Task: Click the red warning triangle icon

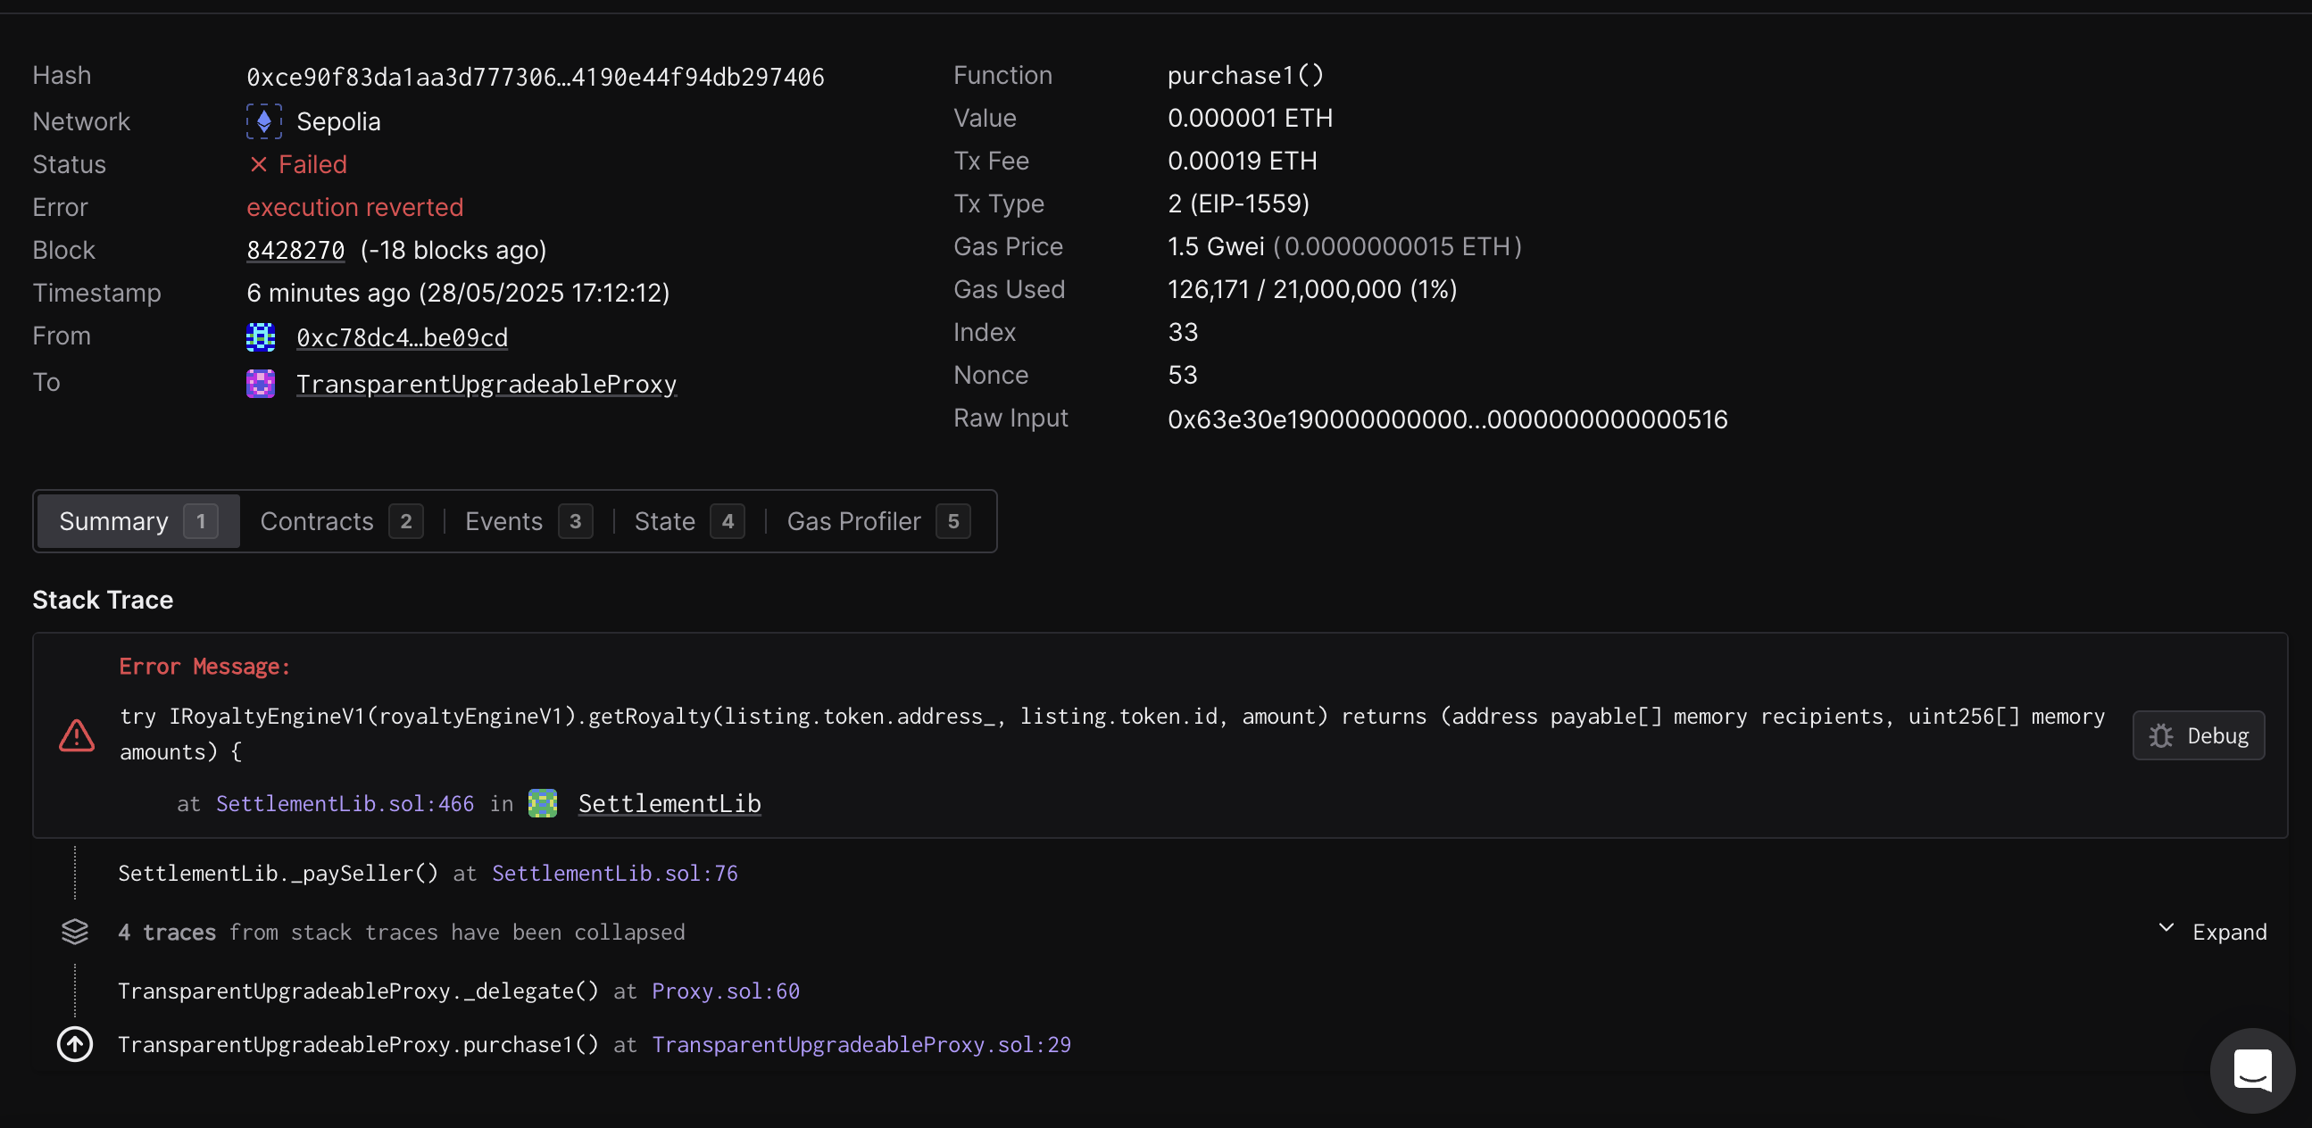Action: (76, 735)
